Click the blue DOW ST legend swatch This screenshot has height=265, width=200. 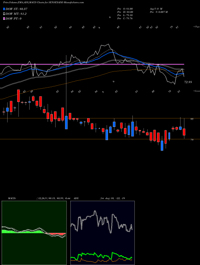4,9
